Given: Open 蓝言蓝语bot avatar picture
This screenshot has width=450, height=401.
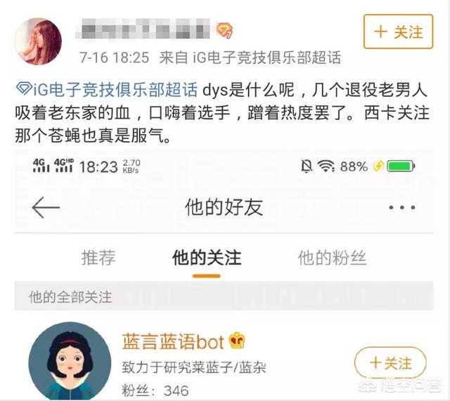Looking at the screenshot, I should coord(70,361).
